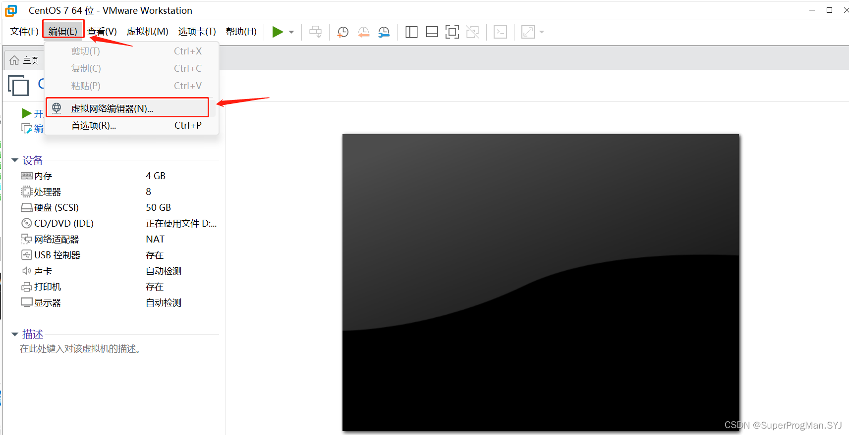
Task: Open the console view icon
Action: [x=501, y=32]
